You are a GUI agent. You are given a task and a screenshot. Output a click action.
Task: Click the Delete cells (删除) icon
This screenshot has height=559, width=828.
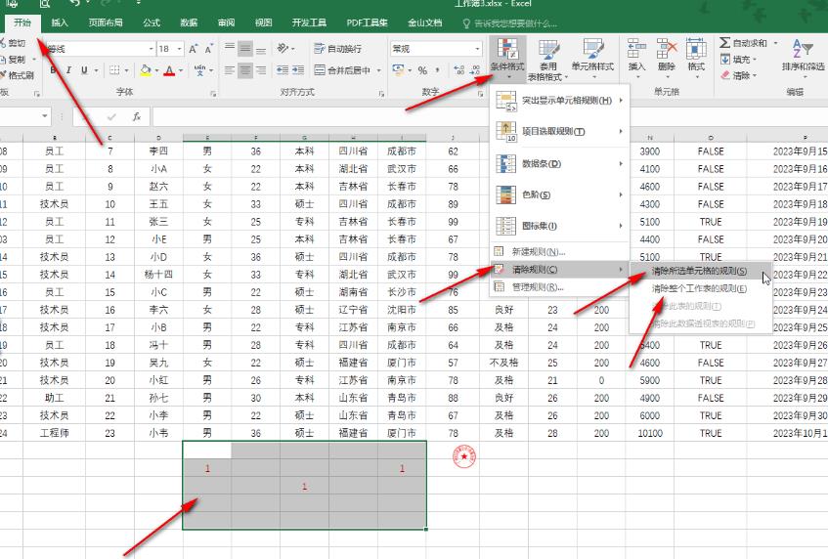(x=667, y=49)
